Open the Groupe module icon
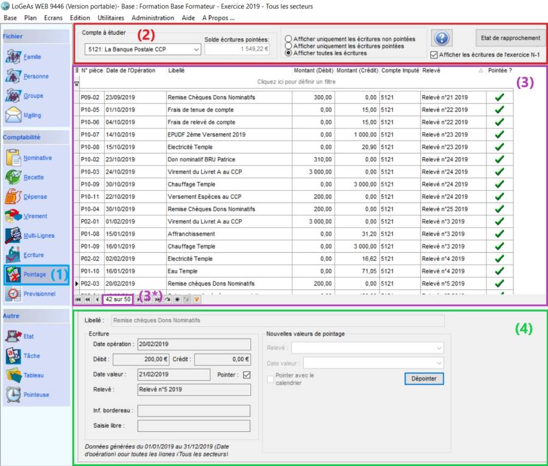 pyautogui.click(x=13, y=96)
